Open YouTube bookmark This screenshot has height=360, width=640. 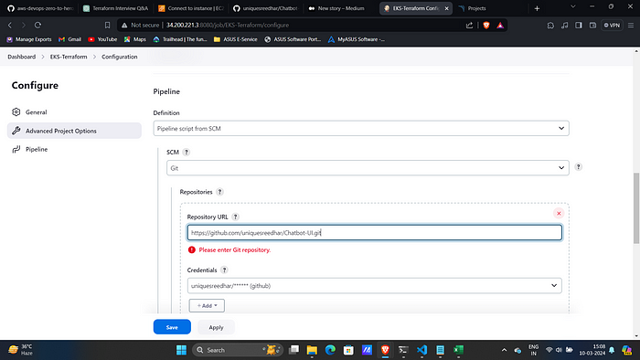point(102,39)
